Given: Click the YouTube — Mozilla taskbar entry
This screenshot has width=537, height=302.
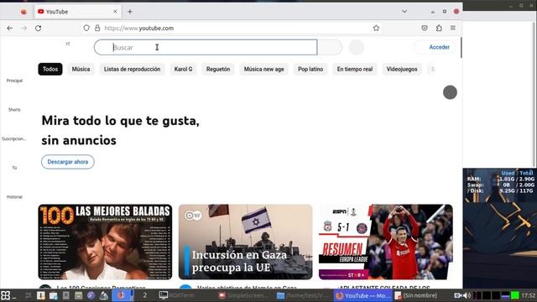Looking at the screenshot, I should pyautogui.click(x=363, y=295).
